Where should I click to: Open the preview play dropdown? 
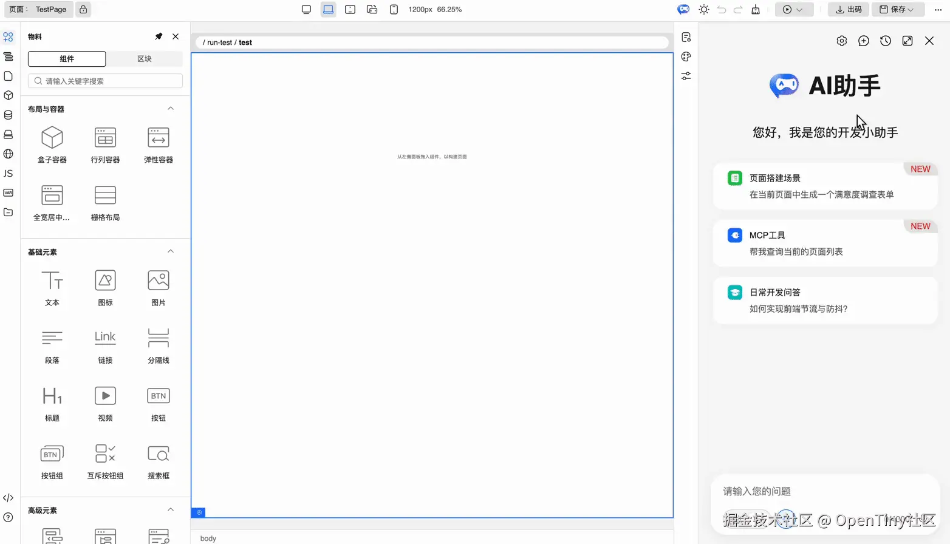click(x=793, y=10)
